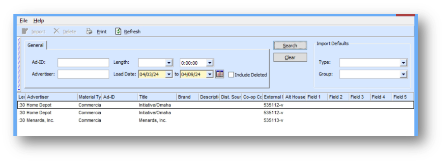Open the File menu
This screenshot has height=163, width=445.
pyautogui.click(x=24, y=21)
